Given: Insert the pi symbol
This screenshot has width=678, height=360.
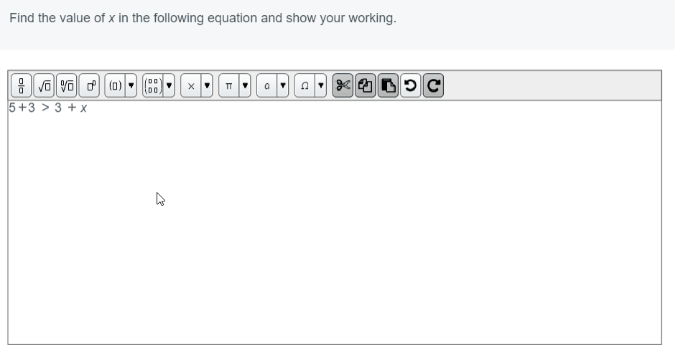Looking at the screenshot, I should pyautogui.click(x=228, y=85).
